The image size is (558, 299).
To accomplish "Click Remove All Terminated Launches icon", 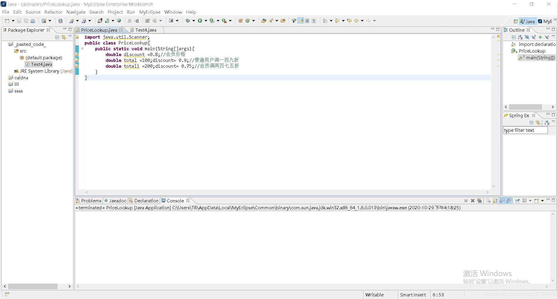I will tap(480, 201).
